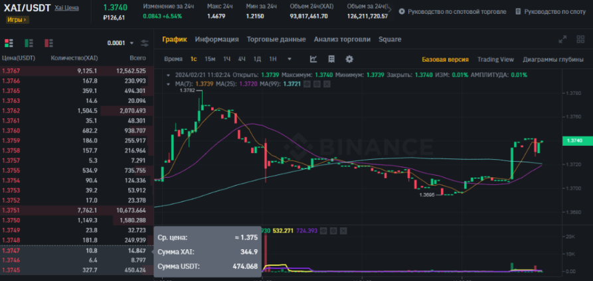Click the XAI/USDT pair title
The height and width of the screenshot is (281, 593).
click(x=27, y=8)
